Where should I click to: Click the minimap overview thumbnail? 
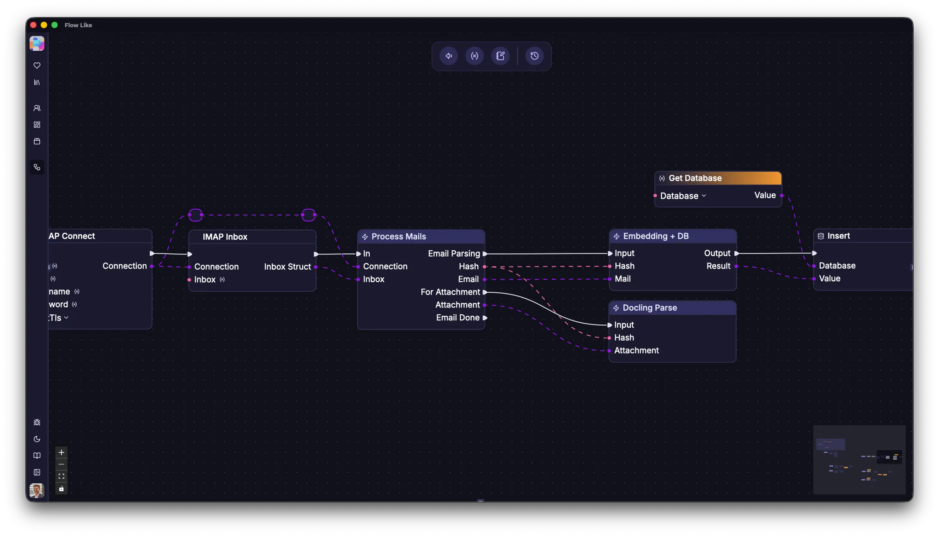(859, 459)
